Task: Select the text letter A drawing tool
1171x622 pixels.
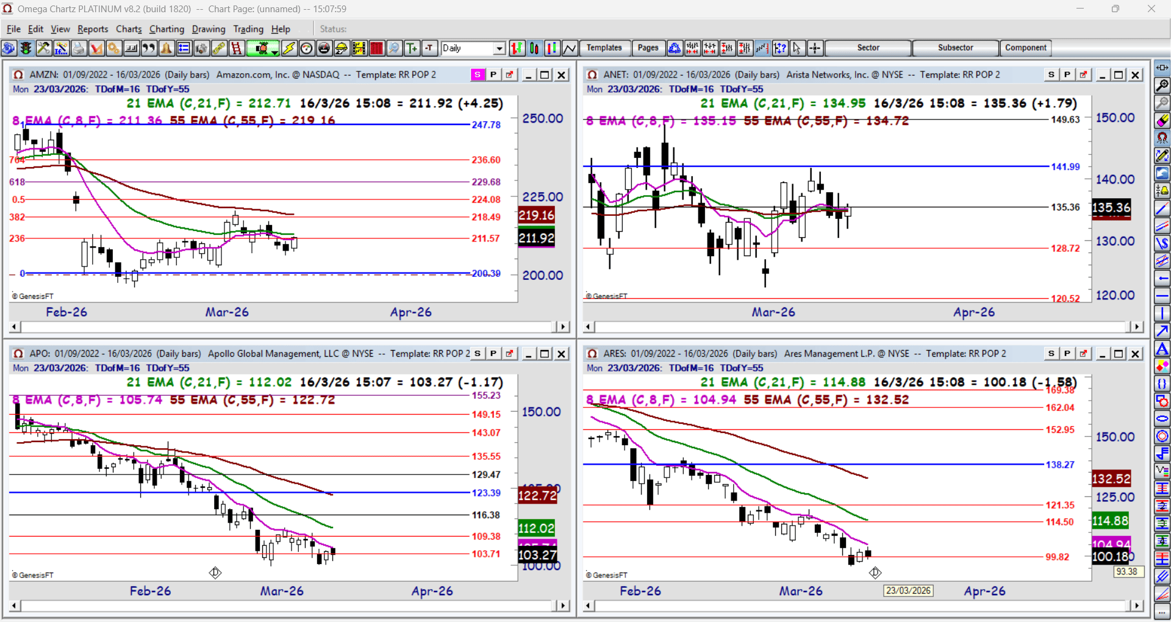Action: click(x=1162, y=349)
